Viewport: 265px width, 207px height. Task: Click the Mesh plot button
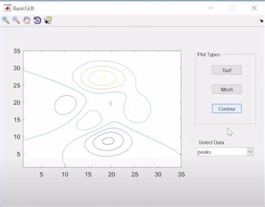(226, 89)
